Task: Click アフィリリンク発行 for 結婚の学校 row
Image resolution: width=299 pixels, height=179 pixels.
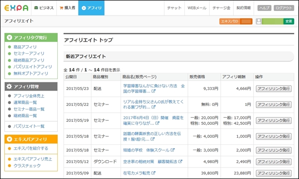Action: [x=274, y=150]
